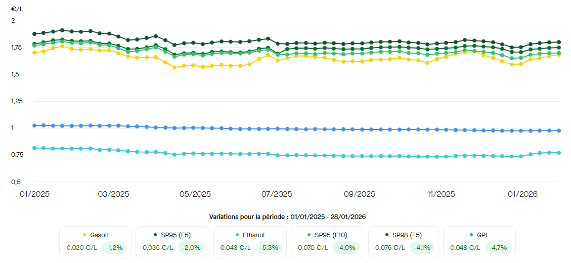Image resolution: width=571 pixels, height=263 pixels.
Task: Toggle the Gasoil series legend label
Action: click(99, 235)
